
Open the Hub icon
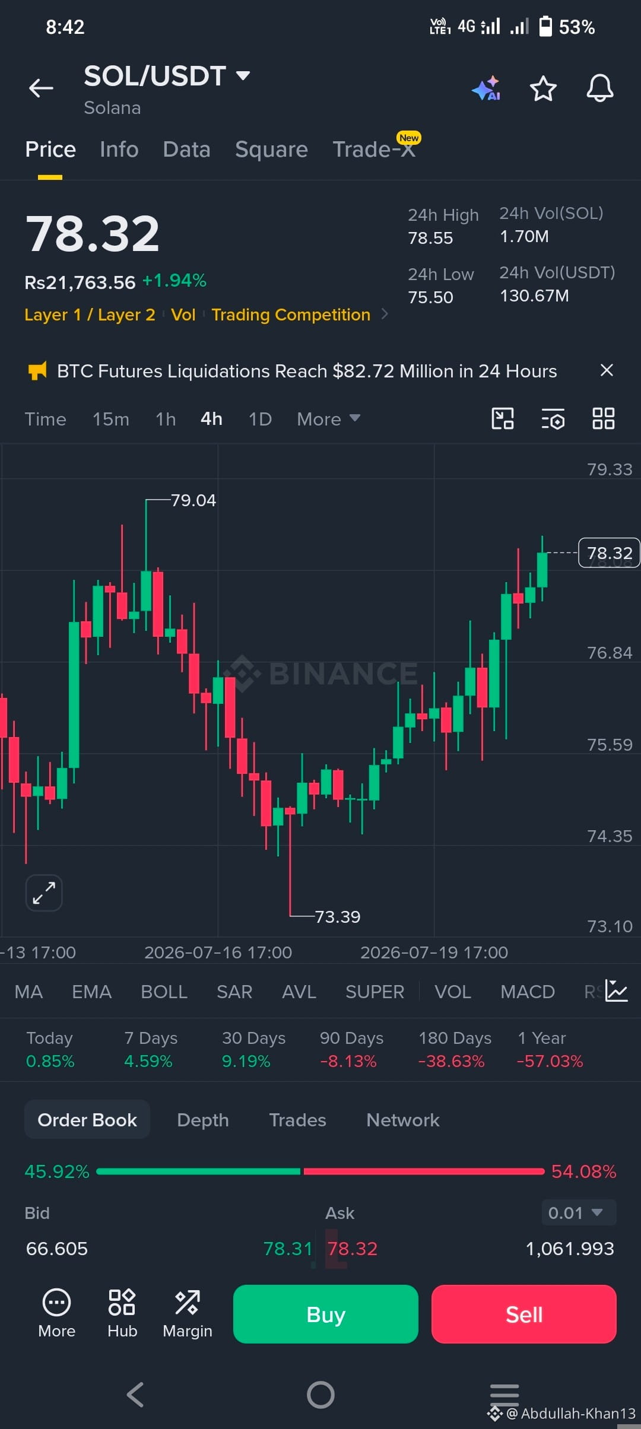click(122, 1313)
